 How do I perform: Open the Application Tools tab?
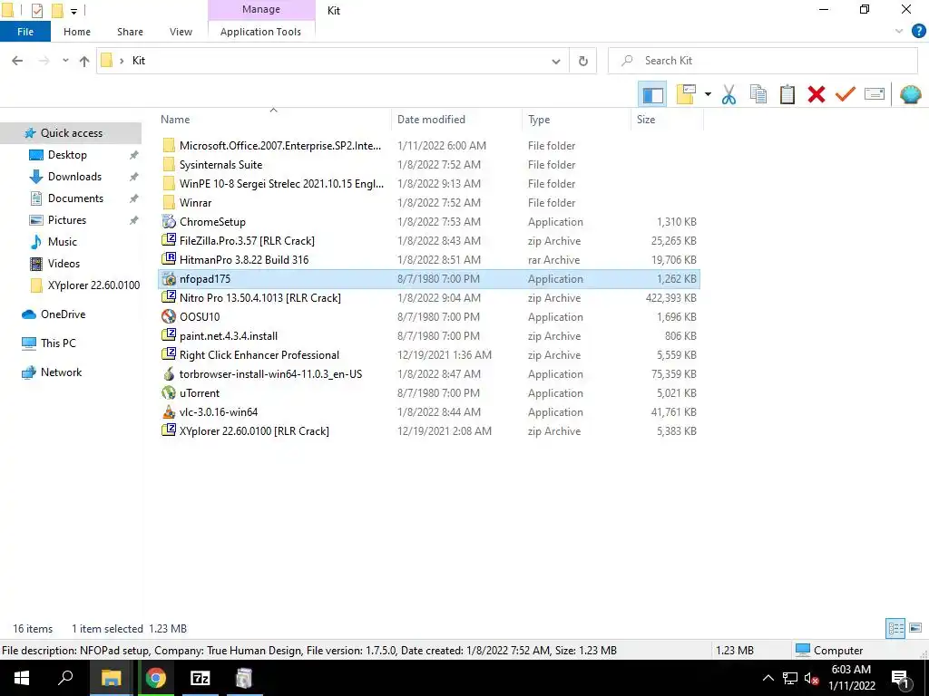260,32
